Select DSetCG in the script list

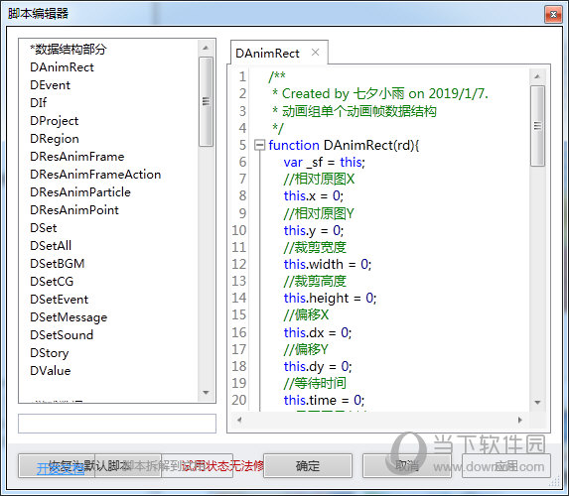[52, 282]
